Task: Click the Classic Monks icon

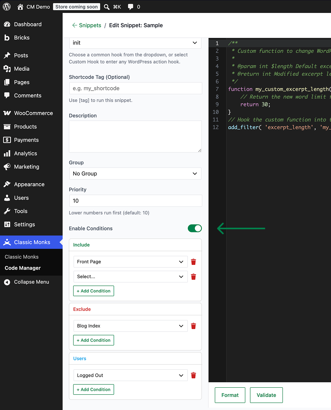Action: click(7, 242)
